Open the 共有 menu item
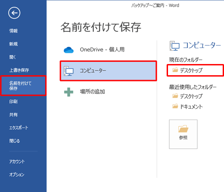224x192 pixels. point(13,115)
